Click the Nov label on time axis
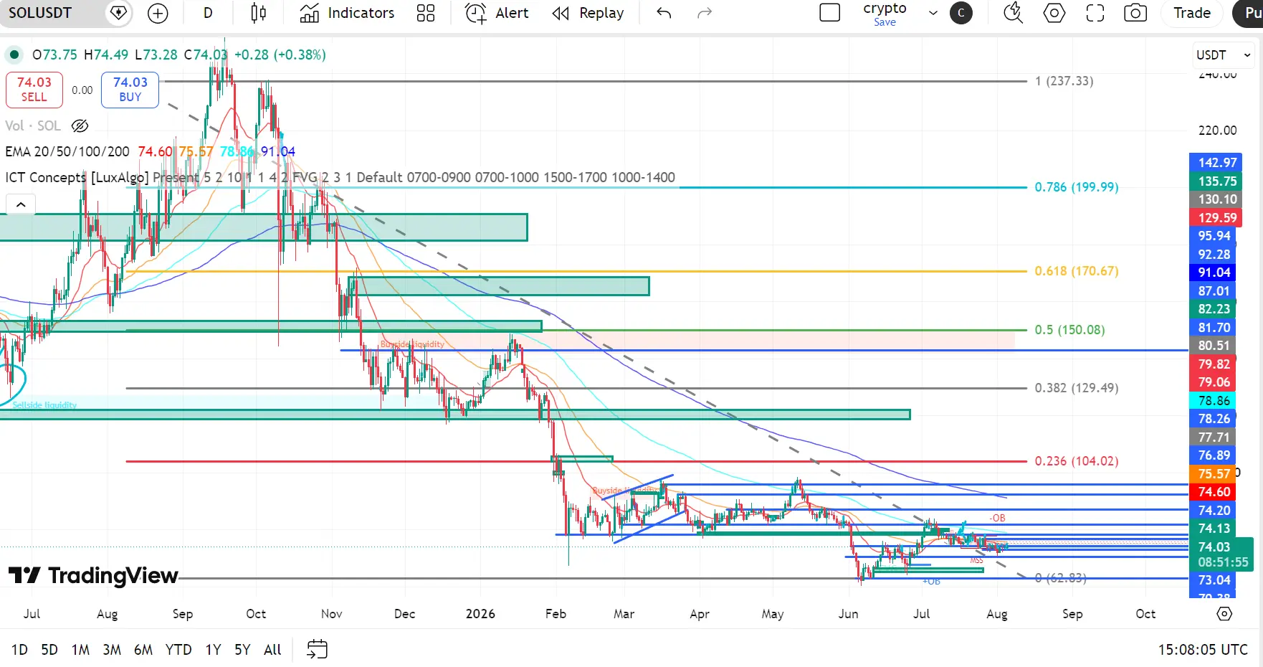 click(x=331, y=614)
